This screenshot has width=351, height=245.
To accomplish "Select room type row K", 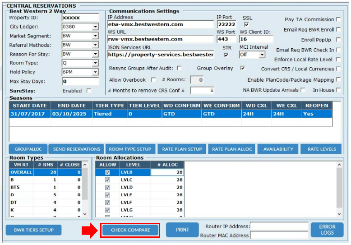I will tap(45, 210).
